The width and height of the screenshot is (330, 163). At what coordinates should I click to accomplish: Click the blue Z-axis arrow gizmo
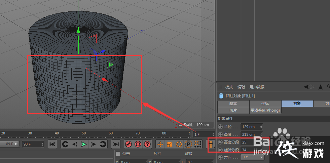tap(103, 51)
